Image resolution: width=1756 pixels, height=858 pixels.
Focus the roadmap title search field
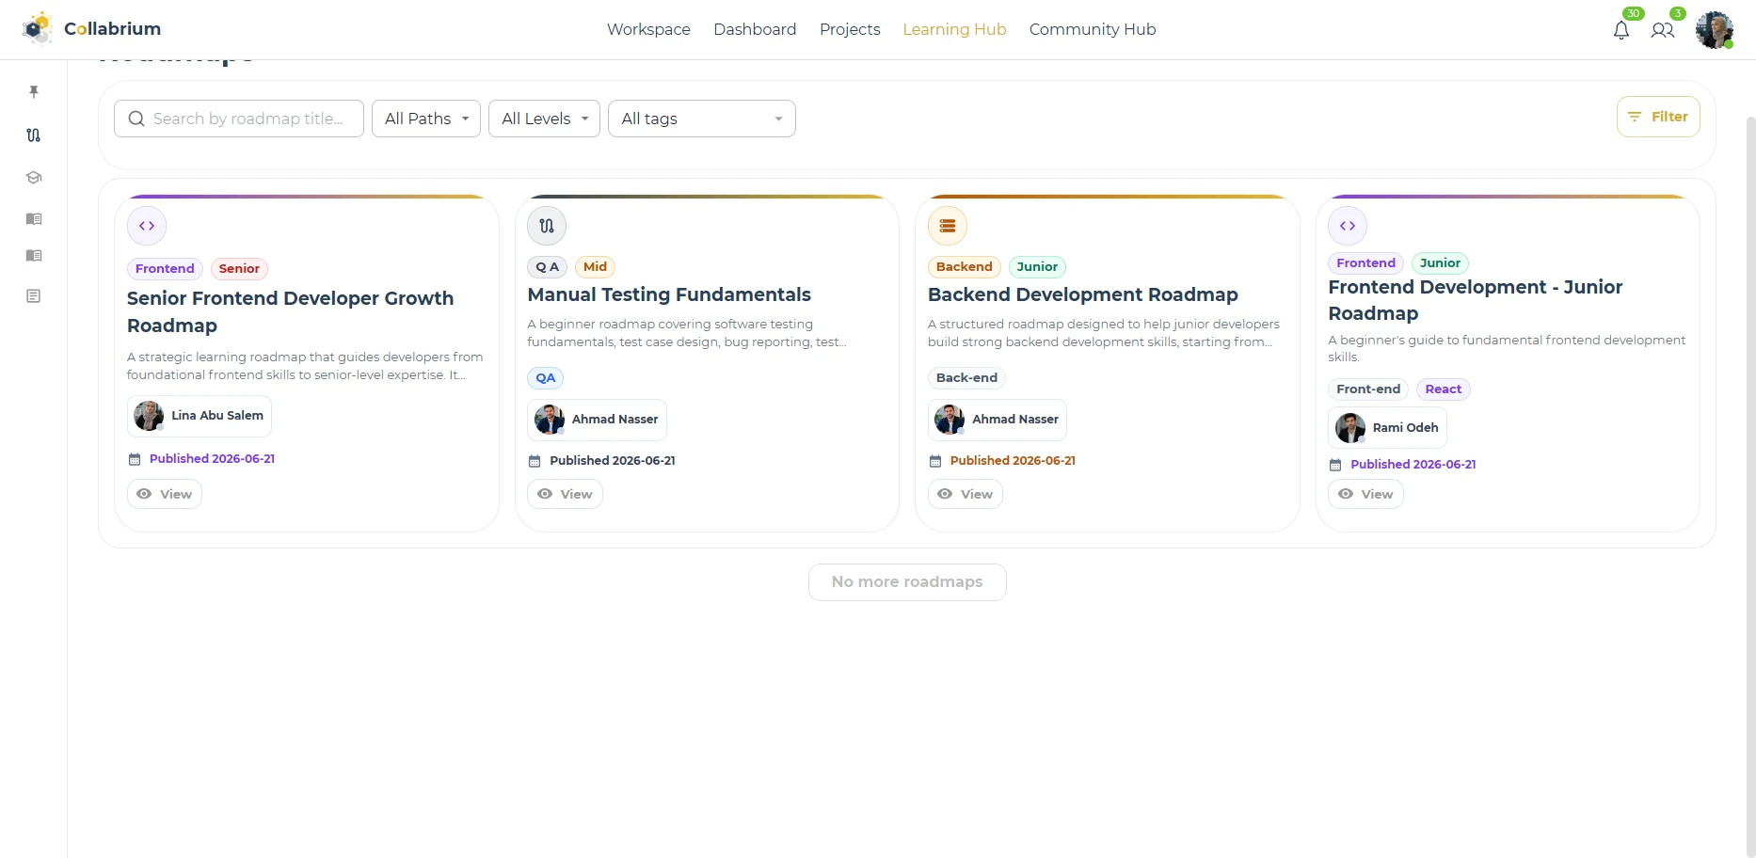239,119
